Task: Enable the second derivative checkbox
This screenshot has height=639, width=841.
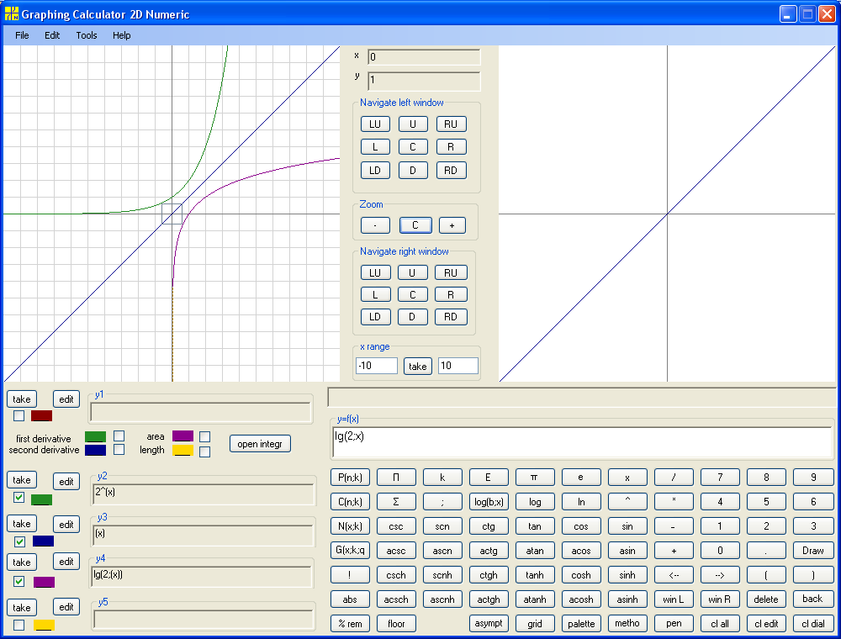Action: (119, 449)
